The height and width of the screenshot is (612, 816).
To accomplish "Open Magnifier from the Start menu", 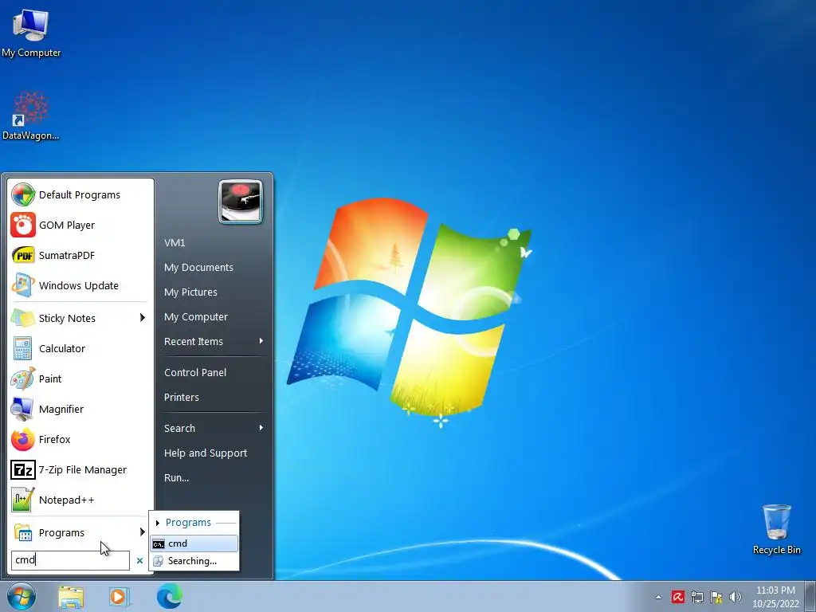I will click(80, 409).
